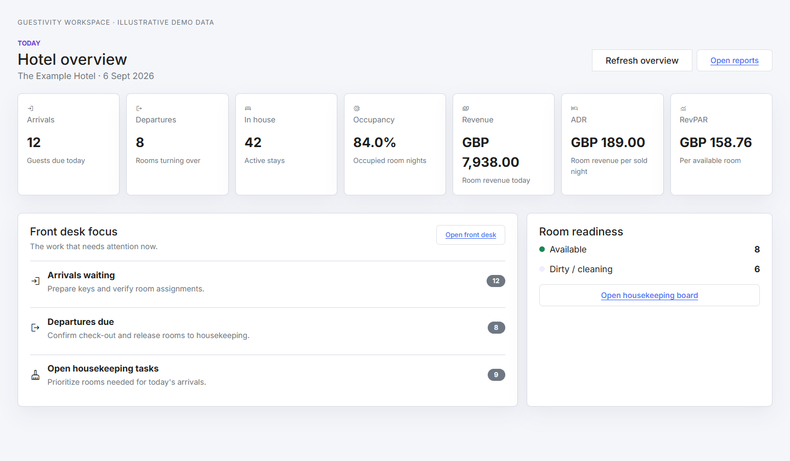Click the Arrivals card value 12
Image resolution: width=790 pixels, height=461 pixels.
coord(34,143)
